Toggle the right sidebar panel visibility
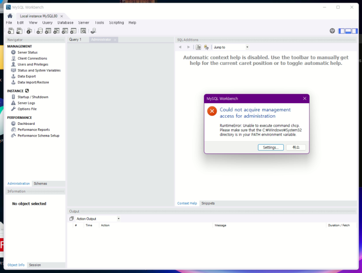This screenshot has width=362, height=273. tap(355, 31)
